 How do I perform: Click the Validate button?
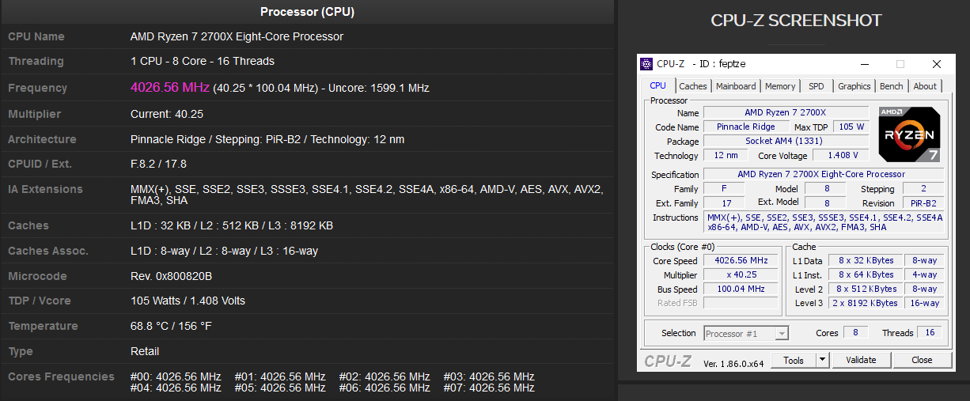861,360
